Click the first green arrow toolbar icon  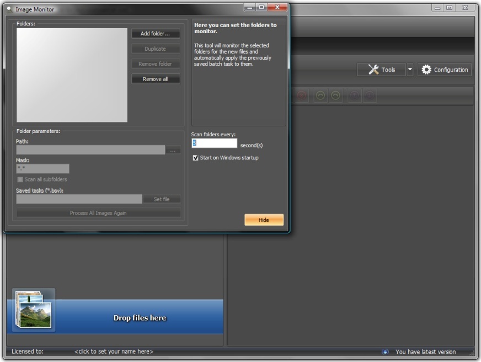pyautogui.click(x=320, y=95)
